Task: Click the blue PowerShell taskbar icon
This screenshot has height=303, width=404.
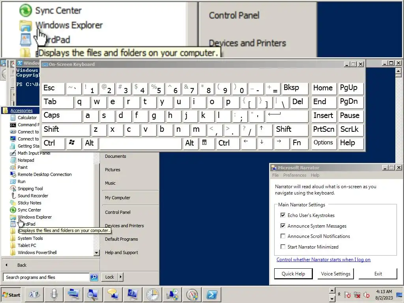Action: coord(212,294)
